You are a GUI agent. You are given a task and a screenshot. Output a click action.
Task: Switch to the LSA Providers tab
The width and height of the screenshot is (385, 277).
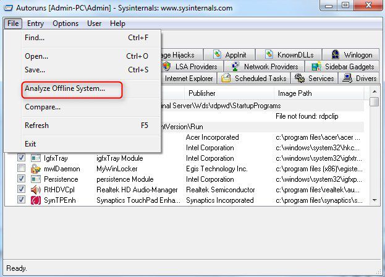pyautogui.click(x=192, y=66)
